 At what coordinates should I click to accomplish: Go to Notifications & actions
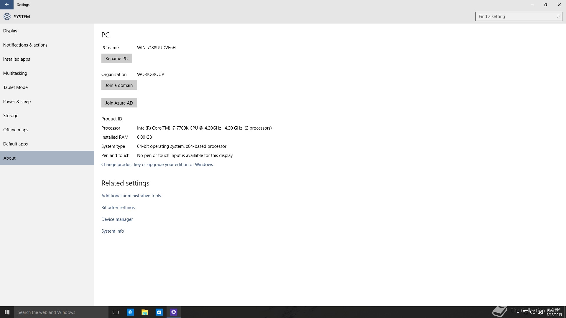(x=47, y=45)
